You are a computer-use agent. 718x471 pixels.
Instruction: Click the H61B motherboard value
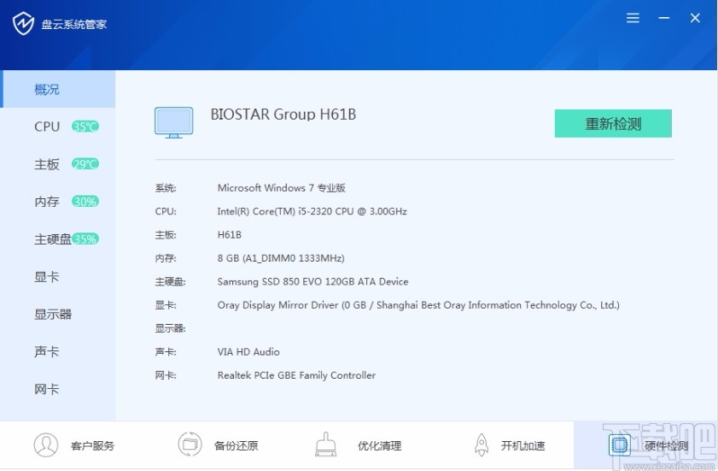point(230,235)
